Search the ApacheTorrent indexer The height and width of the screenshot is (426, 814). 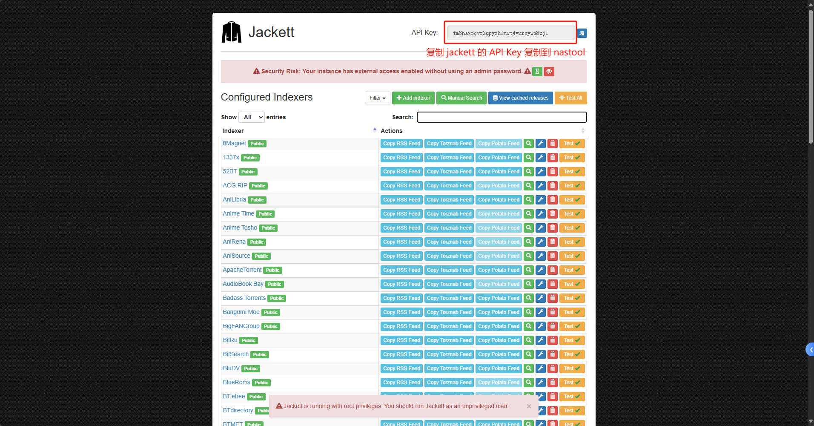[x=528, y=270]
